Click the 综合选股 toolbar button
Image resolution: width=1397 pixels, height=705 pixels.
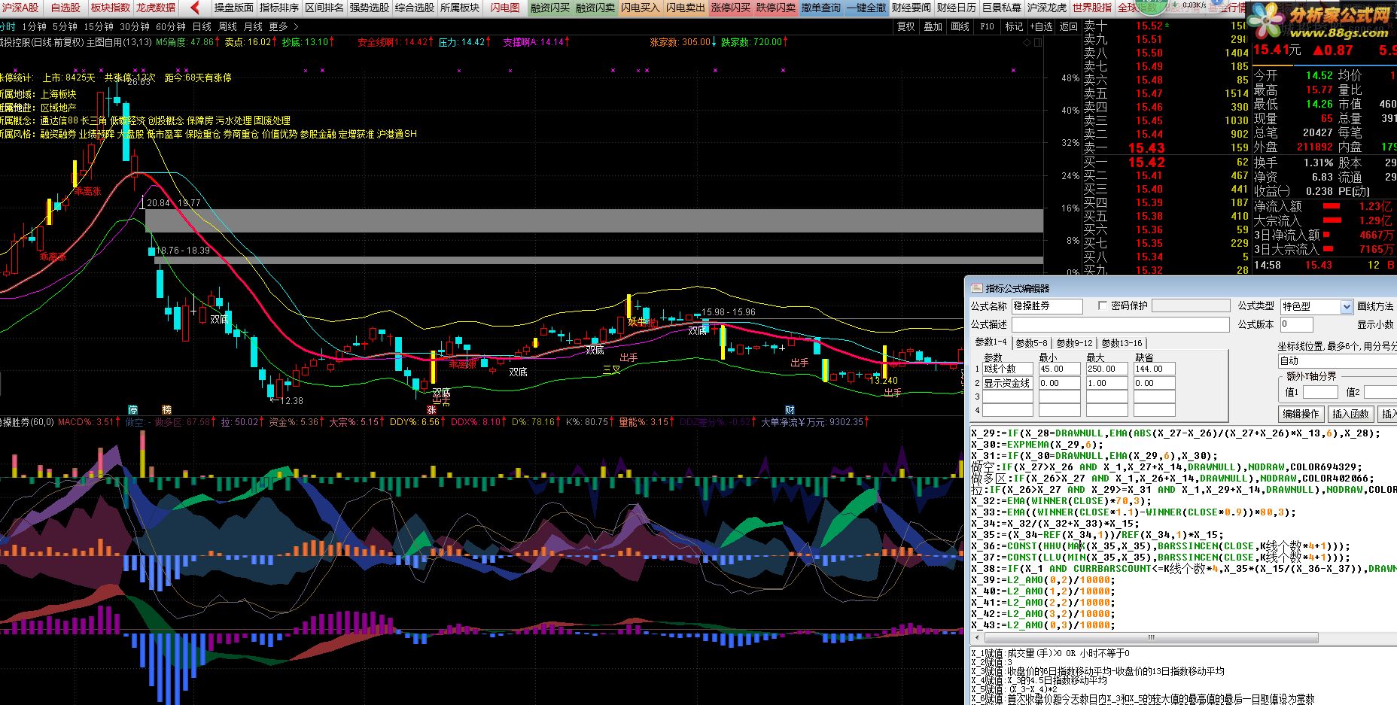415,8
